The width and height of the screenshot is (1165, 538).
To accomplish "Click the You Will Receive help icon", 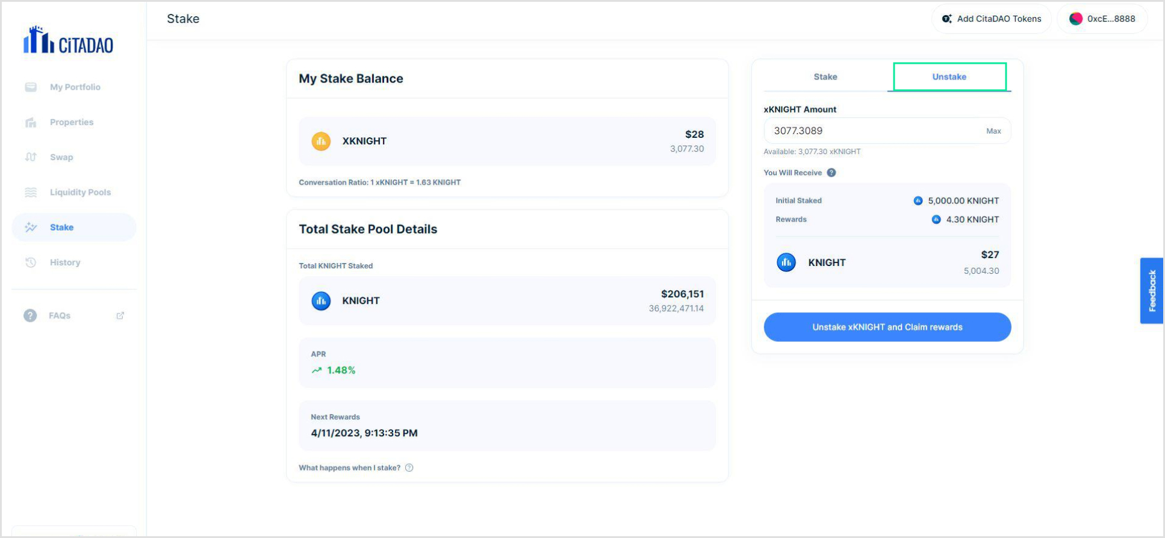I will [831, 173].
